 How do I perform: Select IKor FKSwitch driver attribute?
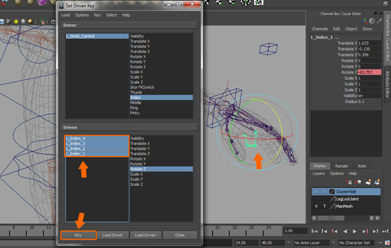(x=142, y=87)
